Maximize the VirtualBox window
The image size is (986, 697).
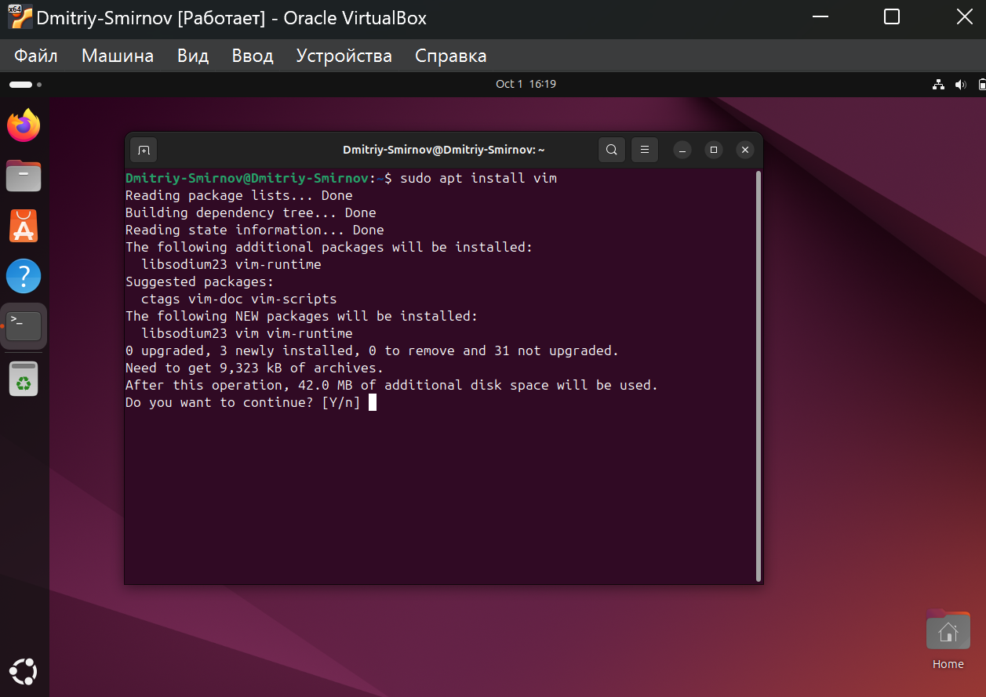click(x=892, y=16)
